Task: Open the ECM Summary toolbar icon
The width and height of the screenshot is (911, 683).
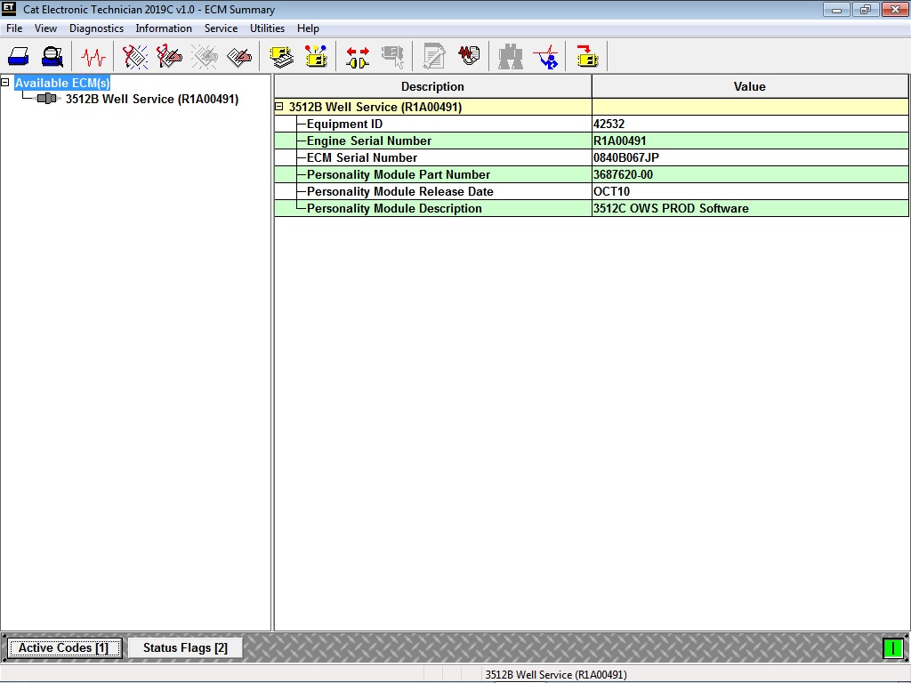Action: 282,57
